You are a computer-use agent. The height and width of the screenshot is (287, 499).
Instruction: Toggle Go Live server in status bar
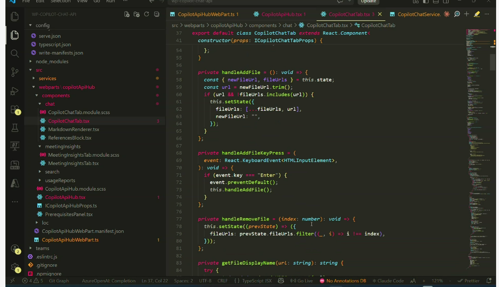pyautogui.click(x=302, y=281)
